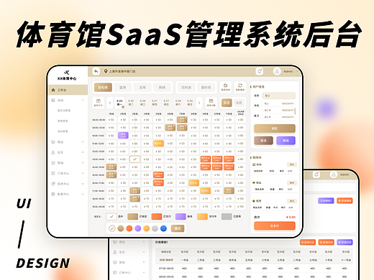
Task: Switch to the 网球 tennis tab
Action: (162, 88)
